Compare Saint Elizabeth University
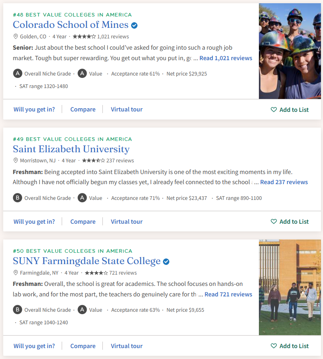The height and width of the screenshot is (359, 323). [x=83, y=221]
